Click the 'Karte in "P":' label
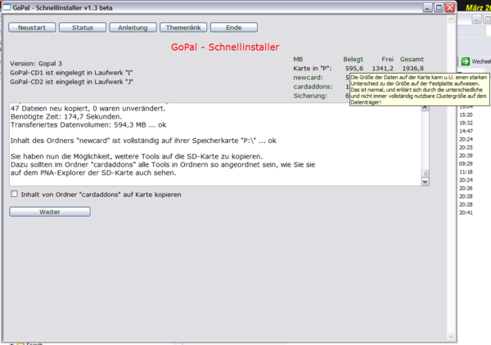The image size is (491, 345). (x=313, y=68)
